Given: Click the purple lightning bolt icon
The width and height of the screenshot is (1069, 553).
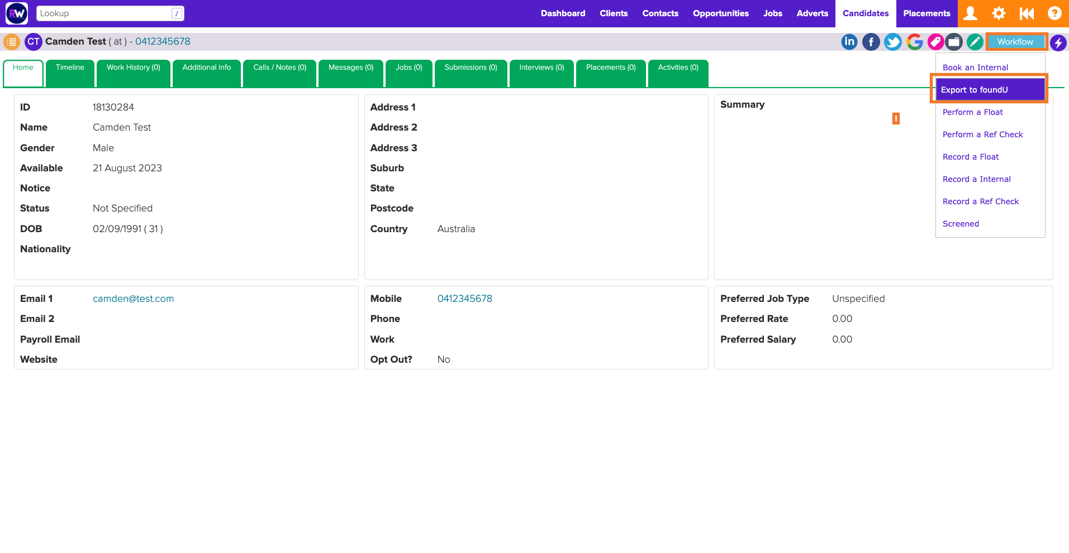Looking at the screenshot, I should pyautogui.click(x=1058, y=42).
